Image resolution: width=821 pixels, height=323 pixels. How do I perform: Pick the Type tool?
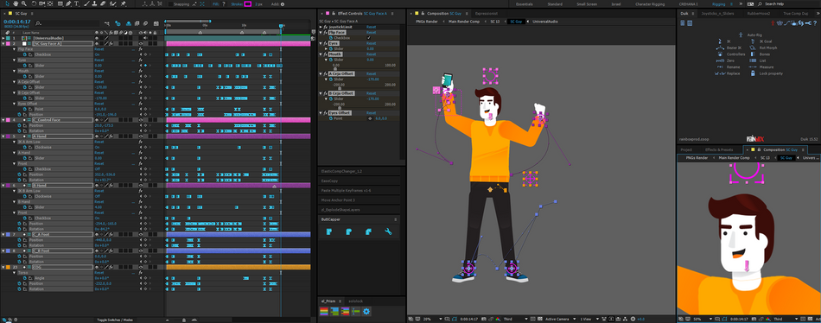76,3
